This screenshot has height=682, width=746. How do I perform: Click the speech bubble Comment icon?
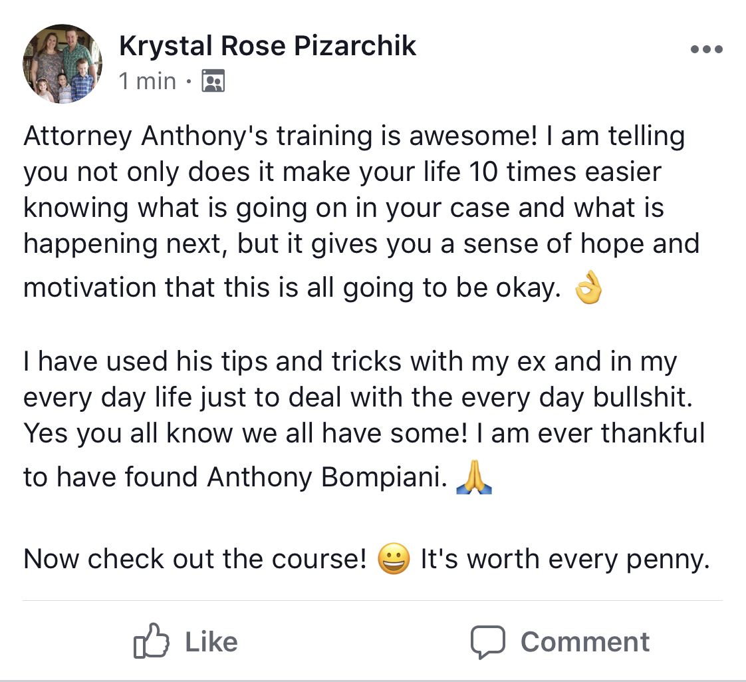point(487,642)
